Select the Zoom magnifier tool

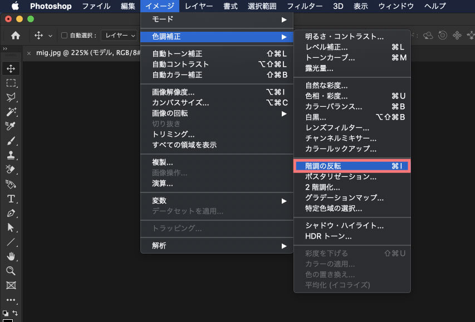click(x=11, y=270)
